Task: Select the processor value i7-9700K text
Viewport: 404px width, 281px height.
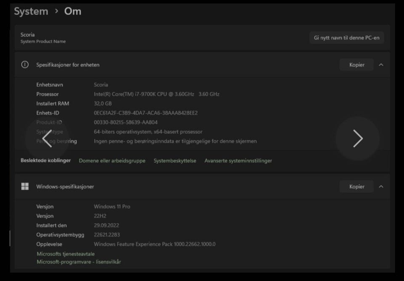Action: tap(157, 94)
